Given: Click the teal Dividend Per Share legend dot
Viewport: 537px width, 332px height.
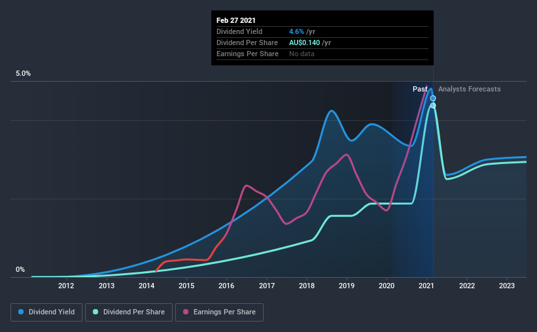Looking at the screenshot, I should [95, 312].
